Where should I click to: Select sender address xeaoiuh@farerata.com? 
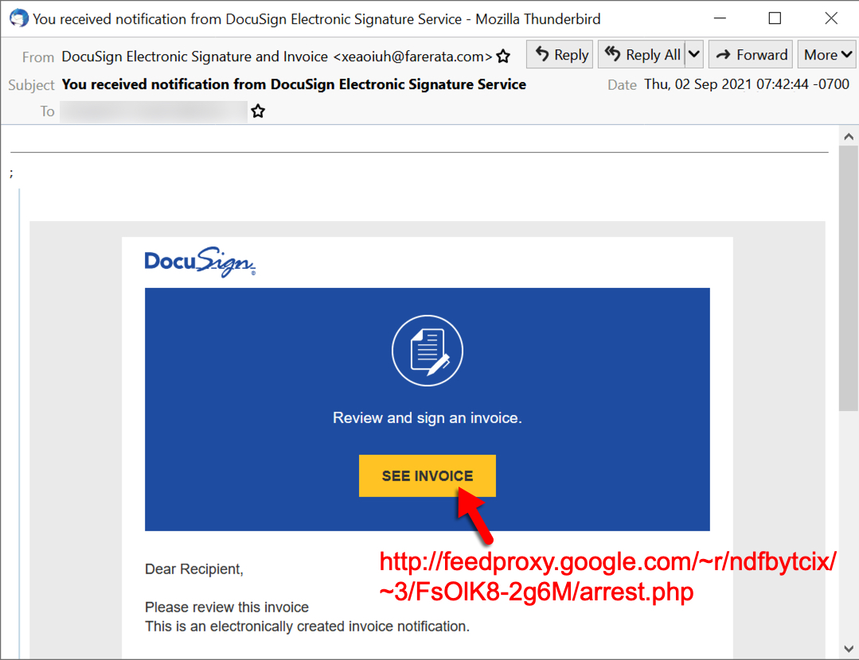[412, 56]
